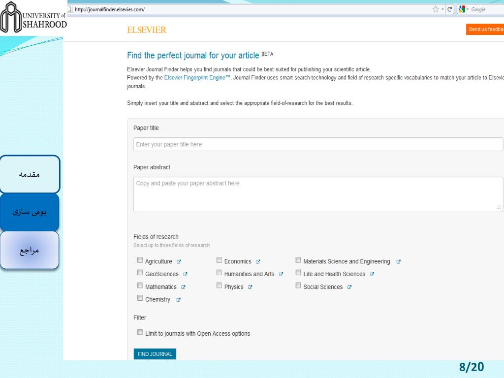This screenshot has height=378, width=504.
Task: Open the Elsevier Fingerprint Engine link
Action: 197,77
